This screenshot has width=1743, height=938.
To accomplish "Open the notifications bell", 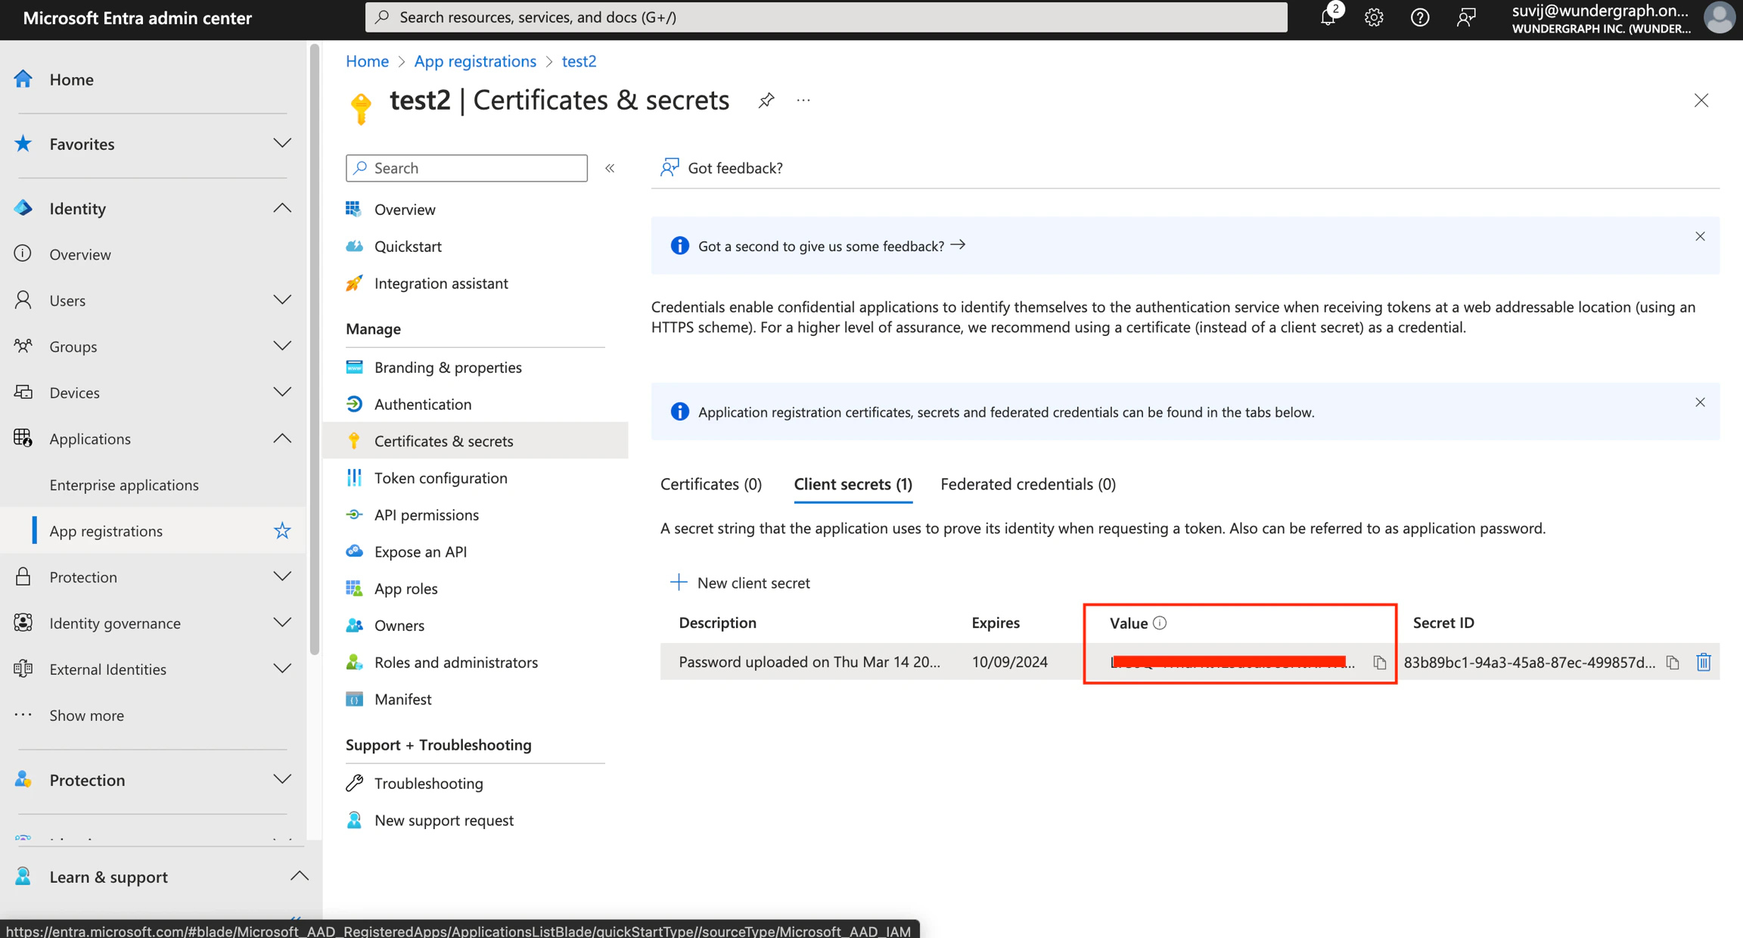I will [1328, 17].
